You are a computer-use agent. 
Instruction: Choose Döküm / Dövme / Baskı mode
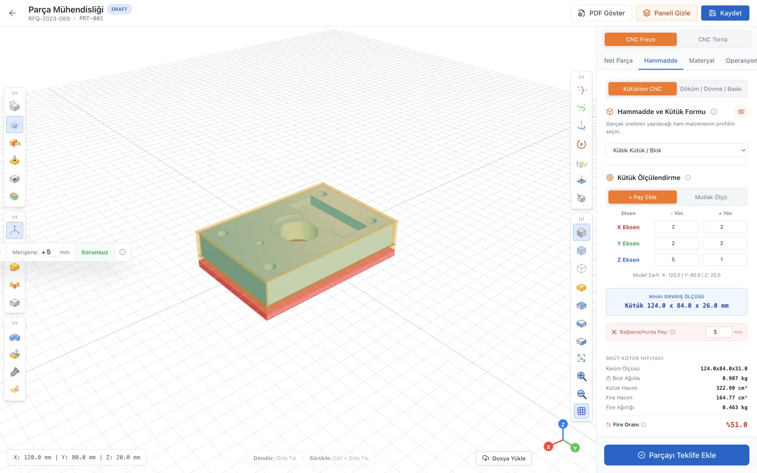pos(711,89)
